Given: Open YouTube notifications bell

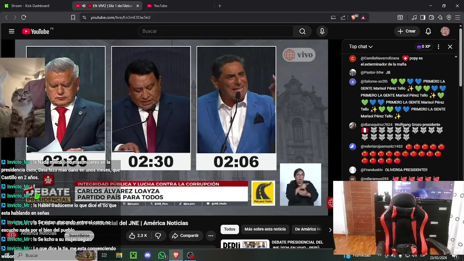Looking at the screenshot, I should click(x=428, y=31).
